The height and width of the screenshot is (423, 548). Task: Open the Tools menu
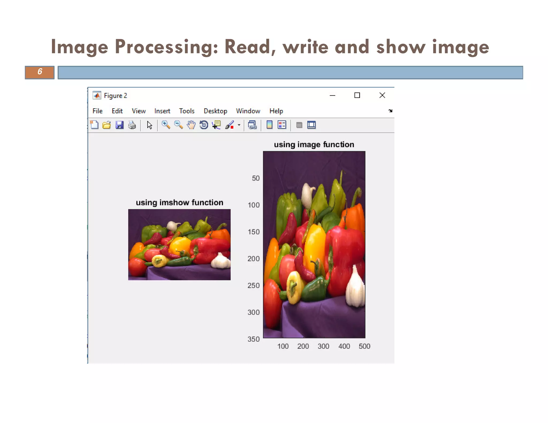pyautogui.click(x=187, y=111)
